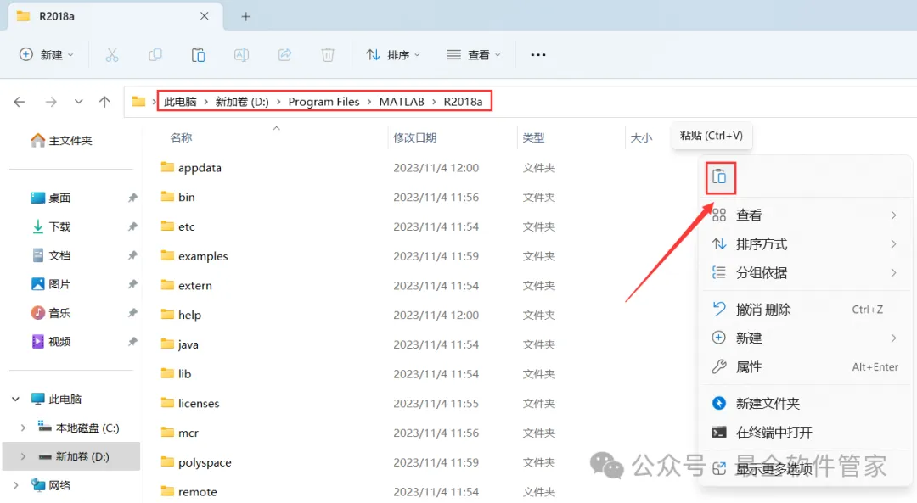Expand 新加卷 (D:) tree node
The image size is (917, 503).
pos(23,456)
